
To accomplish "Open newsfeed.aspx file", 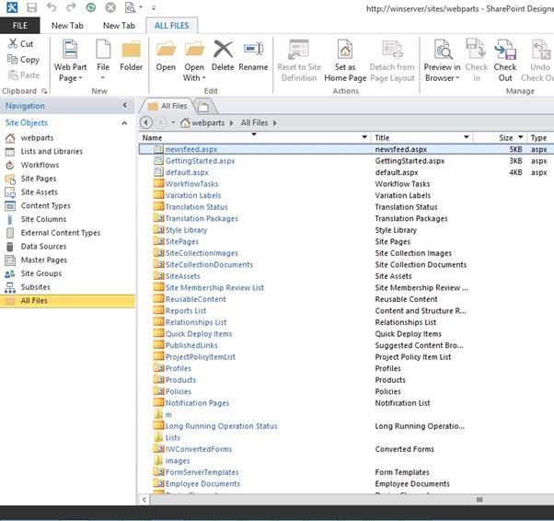I will [191, 149].
